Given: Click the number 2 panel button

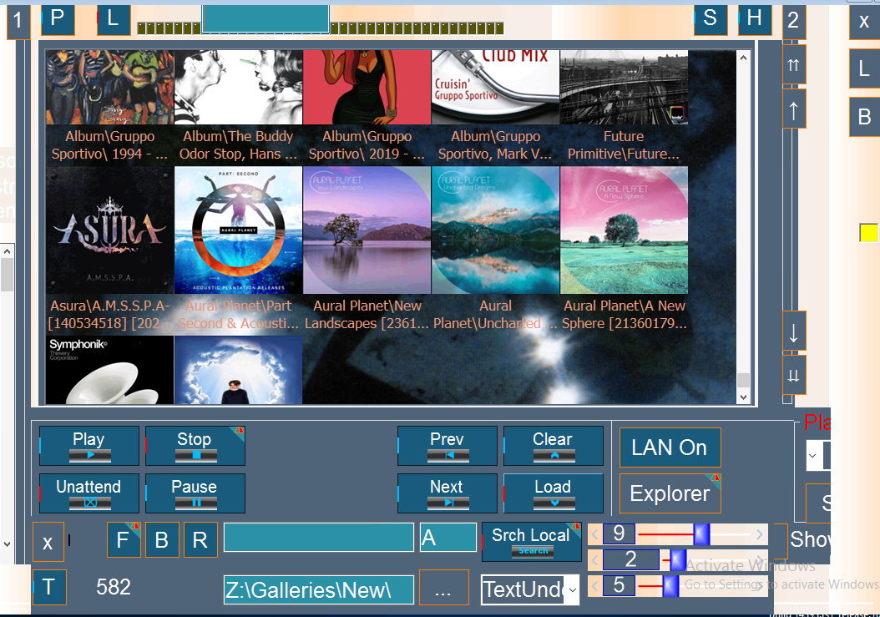Looking at the screenshot, I should [794, 22].
